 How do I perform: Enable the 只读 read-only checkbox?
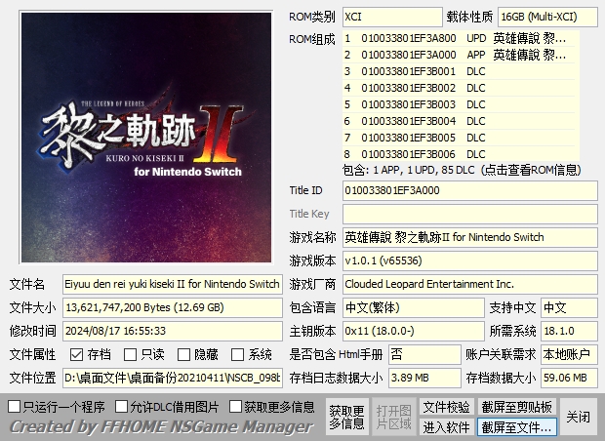pyautogui.click(x=130, y=354)
